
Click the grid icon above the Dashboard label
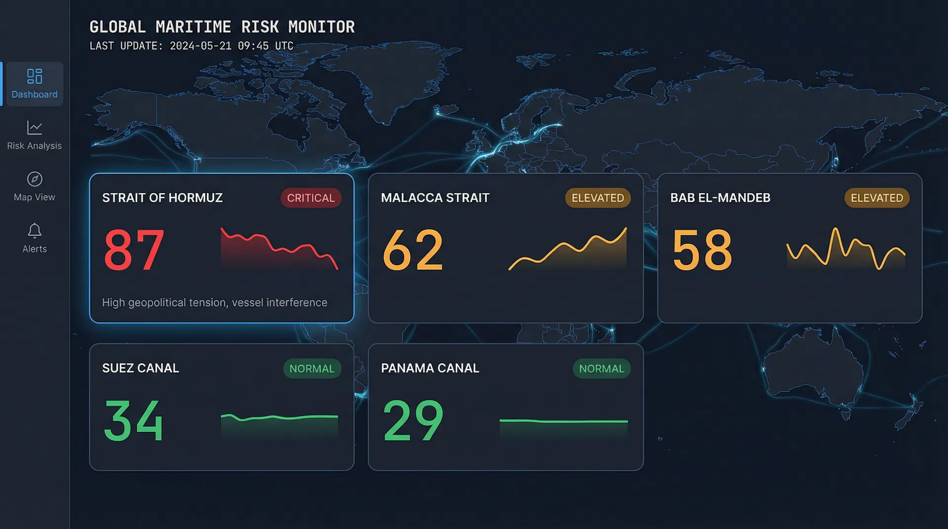[35, 76]
